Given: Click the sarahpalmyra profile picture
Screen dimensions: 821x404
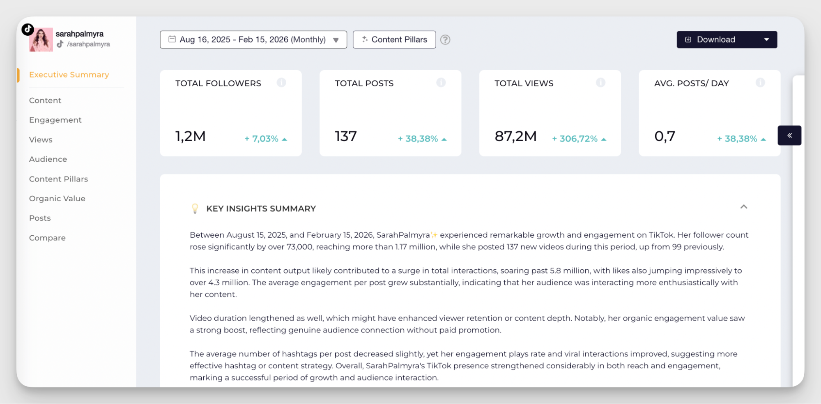Looking at the screenshot, I should point(41,40).
